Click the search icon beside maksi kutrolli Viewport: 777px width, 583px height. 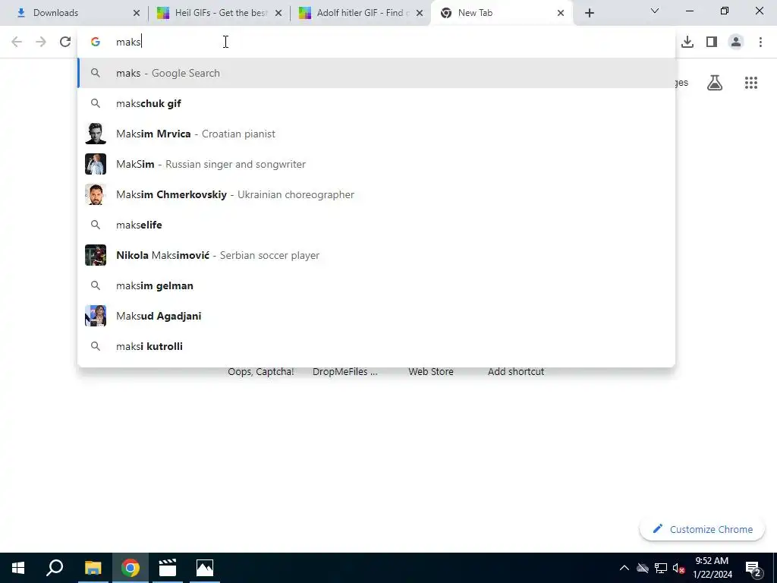pos(95,346)
